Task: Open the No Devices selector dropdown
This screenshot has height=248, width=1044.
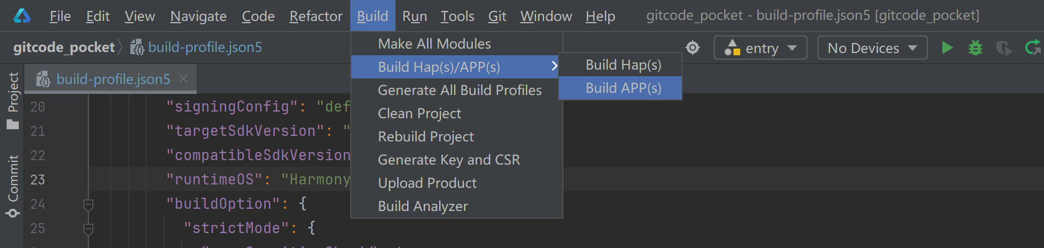Action: [x=872, y=48]
